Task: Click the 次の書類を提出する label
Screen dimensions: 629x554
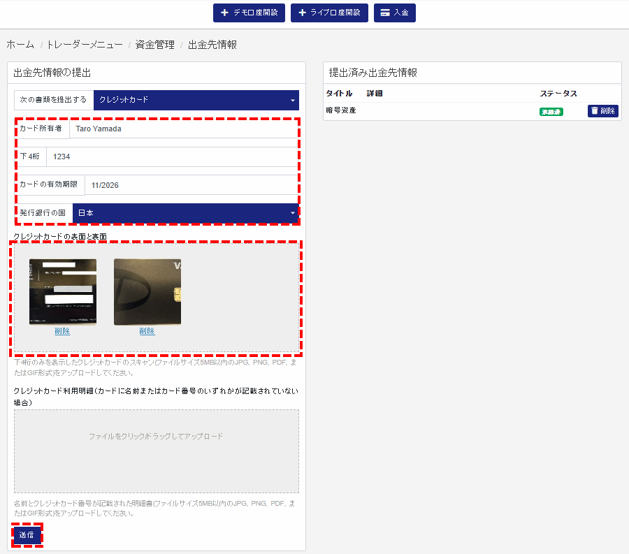Action: pyautogui.click(x=53, y=100)
